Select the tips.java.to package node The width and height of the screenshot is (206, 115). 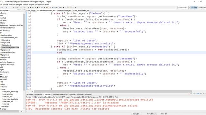click(x=5, y=55)
